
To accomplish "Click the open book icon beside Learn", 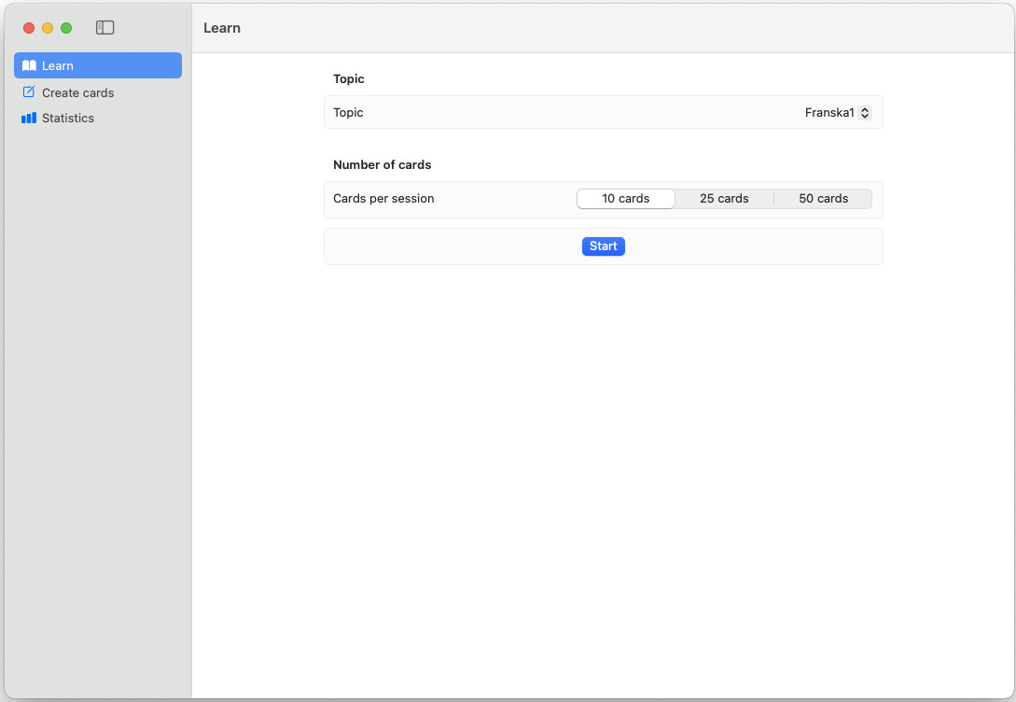I will point(29,65).
